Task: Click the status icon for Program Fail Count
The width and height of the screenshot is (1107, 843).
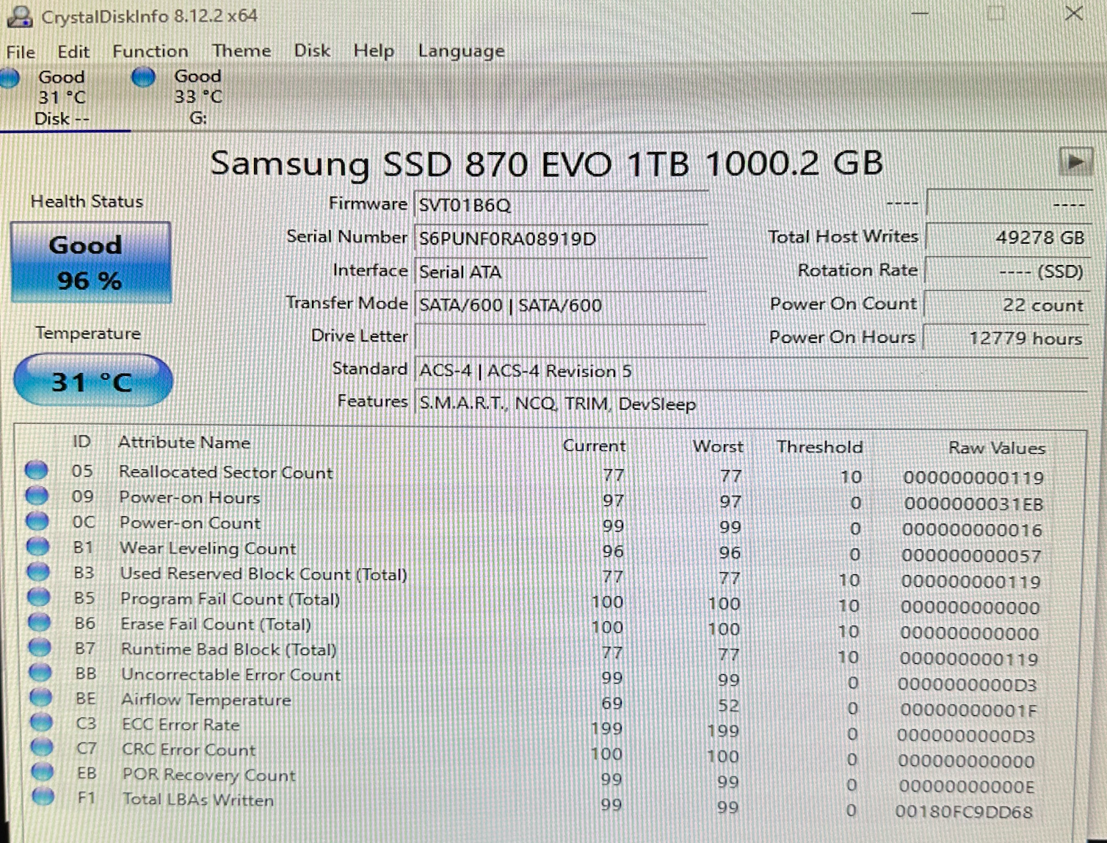Action: pyautogui.click(x=38, y=597)
